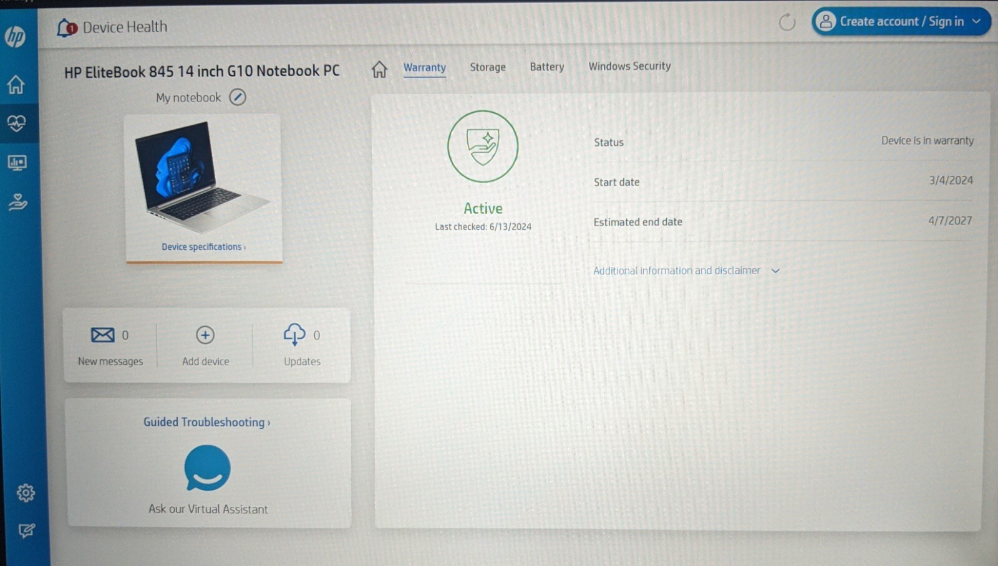This screenshot has height=566, width=998.
Task: Click the Updates label
Action: 302,362
